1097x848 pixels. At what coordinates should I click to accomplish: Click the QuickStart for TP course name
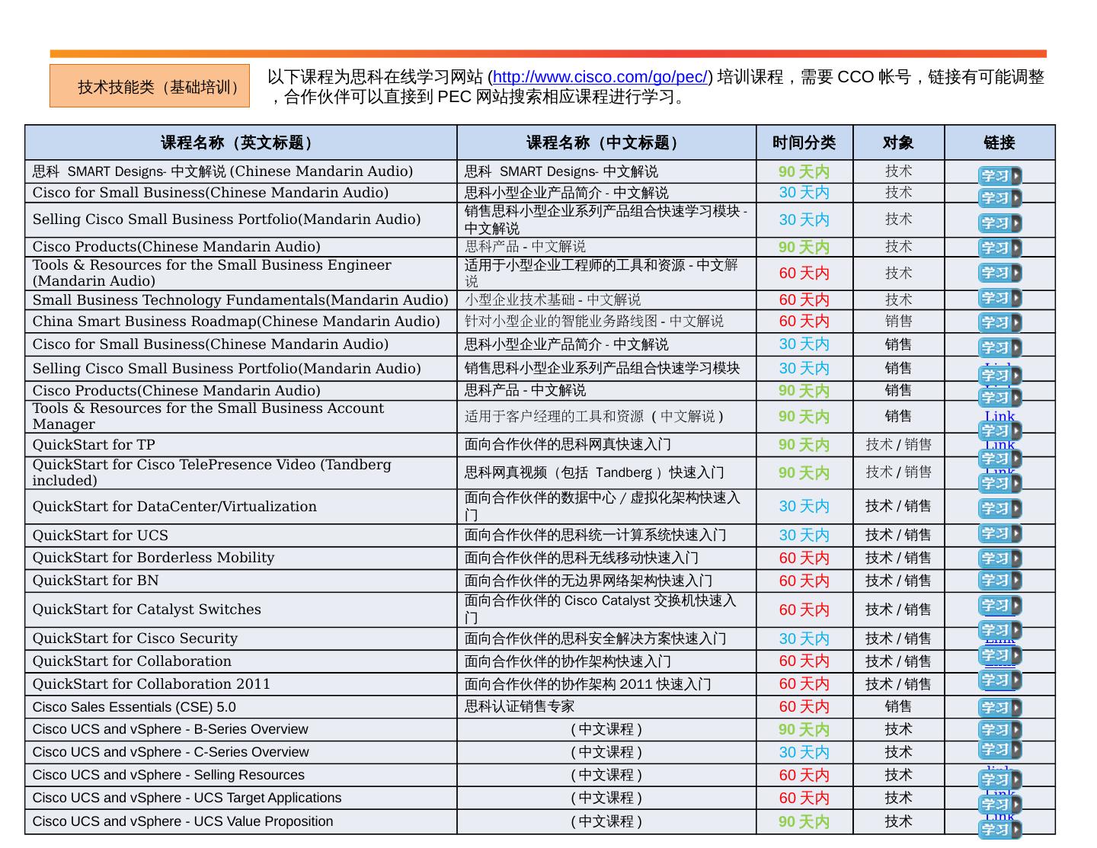click(94, 445)
